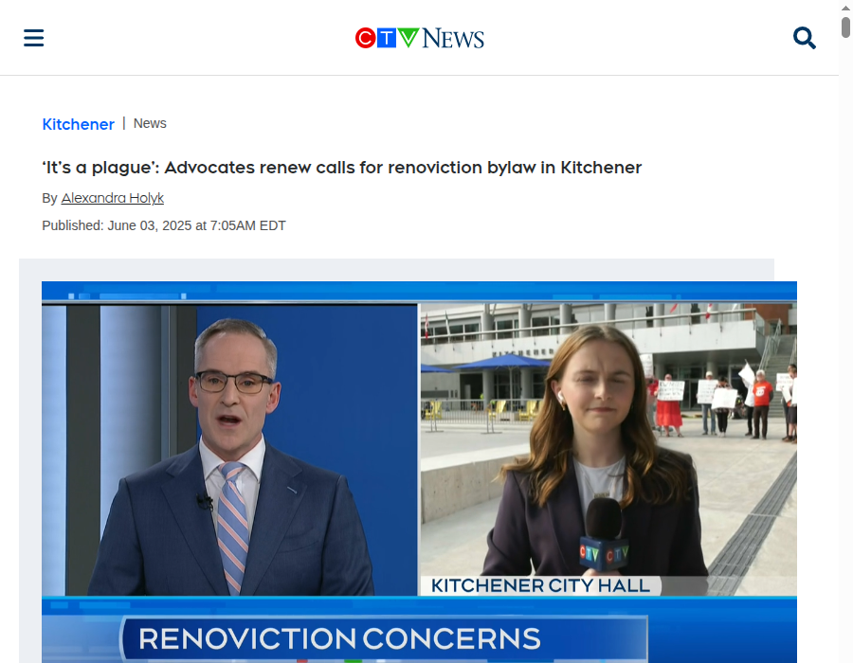Open the News breadcrumb link
The width and height of the screenshot is (853, 663).
coord(150,124)
